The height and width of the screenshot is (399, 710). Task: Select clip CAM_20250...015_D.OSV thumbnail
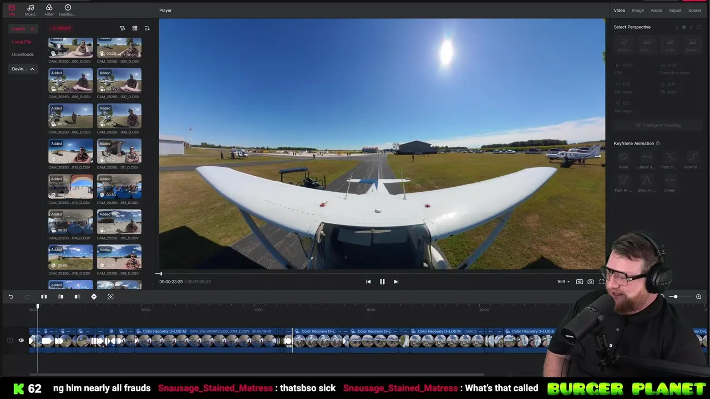pyautogui.click(x=119, y=222)
